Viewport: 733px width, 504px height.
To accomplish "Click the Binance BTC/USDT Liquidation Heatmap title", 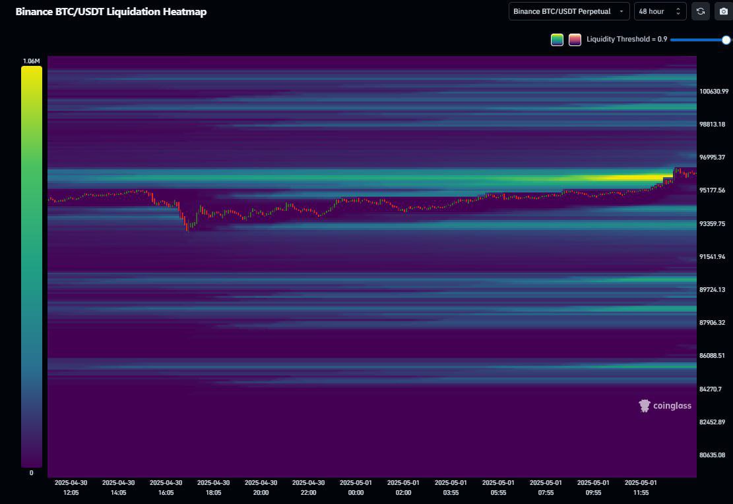I will tap(111, 12).
